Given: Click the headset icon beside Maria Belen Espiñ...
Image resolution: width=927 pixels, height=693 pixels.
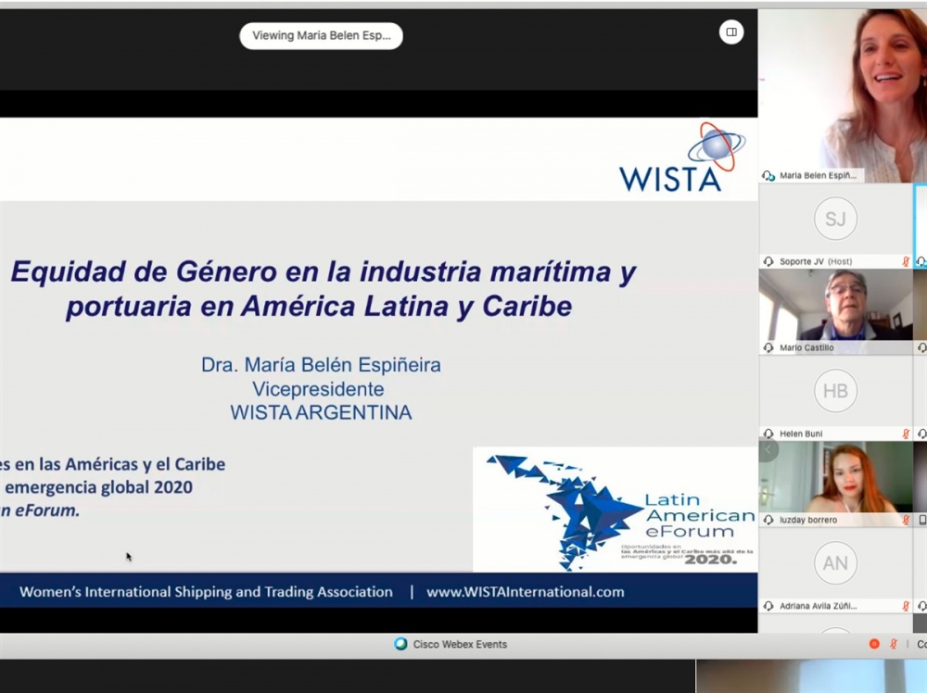Looking at the screenshot, I should click(x=768, y=175).
